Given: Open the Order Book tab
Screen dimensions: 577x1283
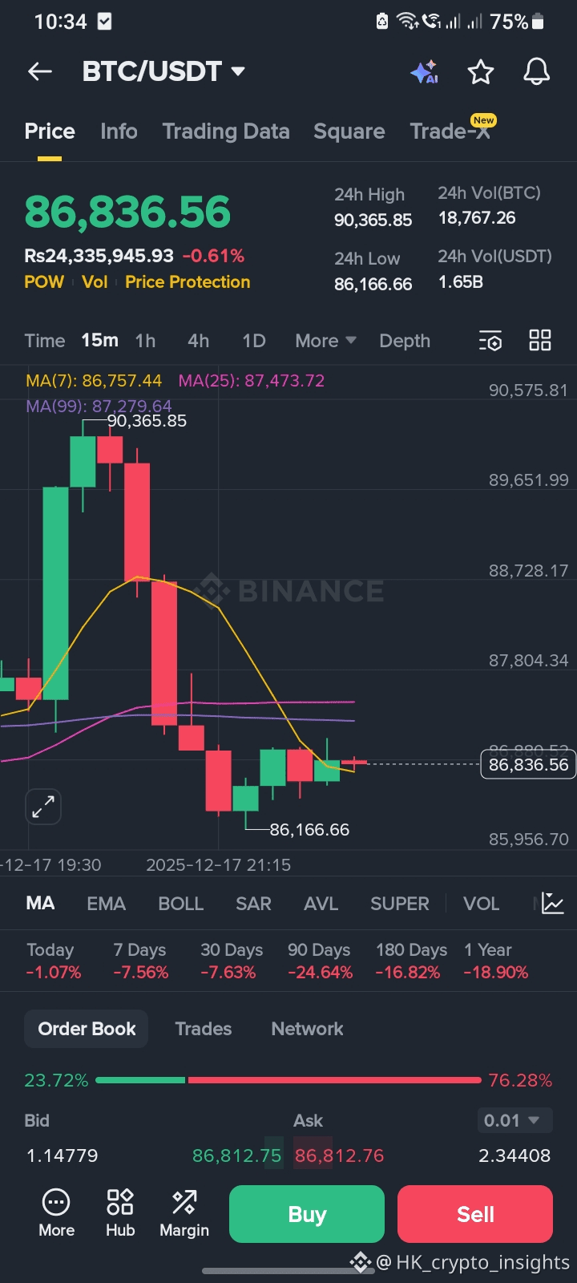Looking at the screenshot, I should coord(87,1029).
